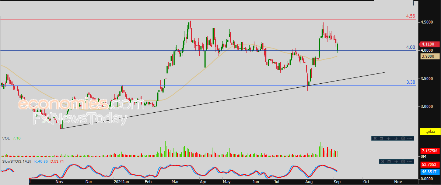Click the Mar date axis label
The image size is (441, 185).
[x=175, y=182]
